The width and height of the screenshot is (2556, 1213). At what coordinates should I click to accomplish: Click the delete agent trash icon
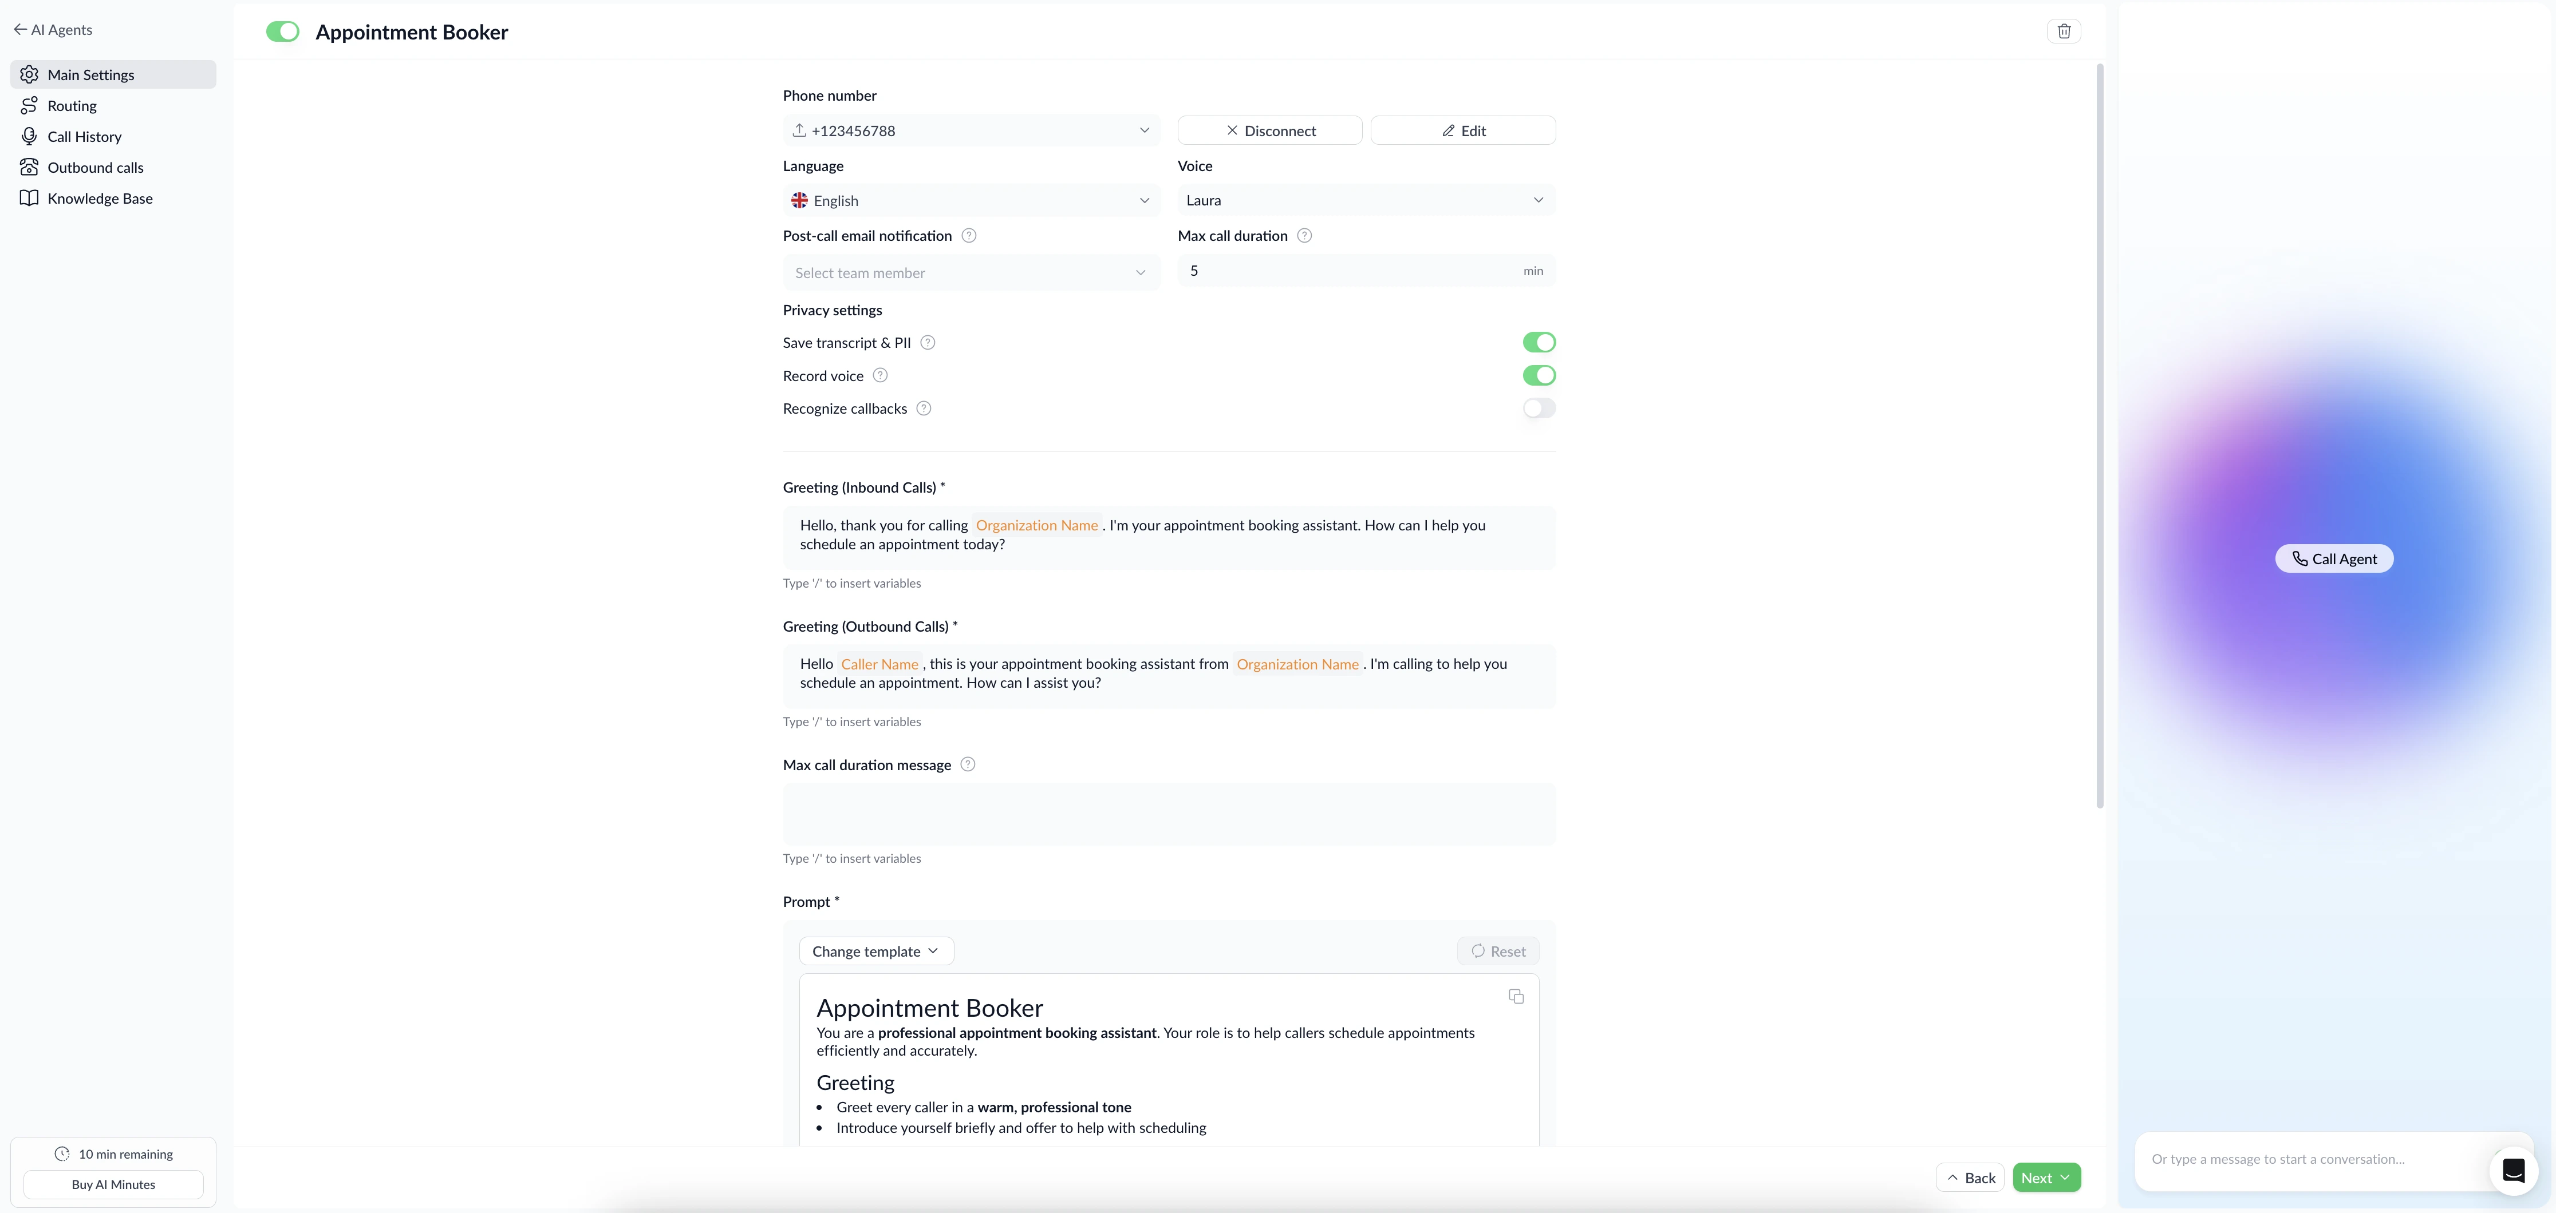(x=2063, y=31)
